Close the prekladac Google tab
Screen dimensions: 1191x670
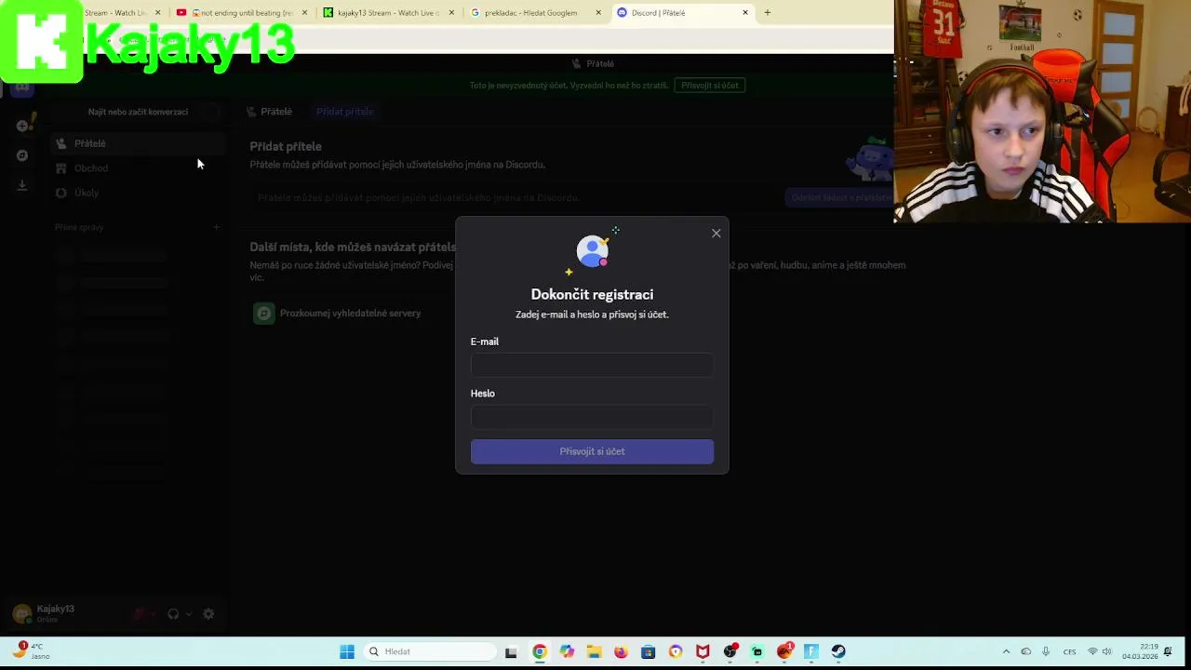pos(598,13)
